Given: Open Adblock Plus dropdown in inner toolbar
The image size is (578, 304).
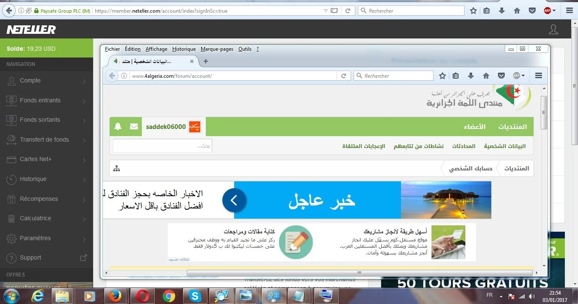Looking at the screenshot, I should point(519,76).
